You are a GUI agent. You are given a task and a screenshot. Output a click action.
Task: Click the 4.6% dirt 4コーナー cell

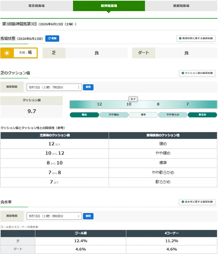(x=172, y=249)
